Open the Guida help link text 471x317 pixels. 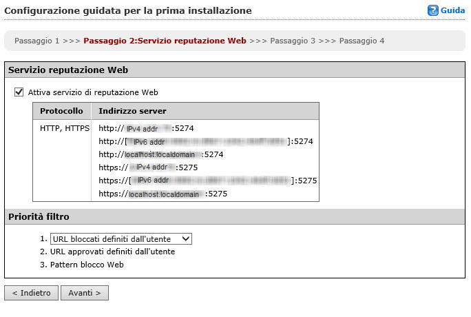tap(452, 11)
